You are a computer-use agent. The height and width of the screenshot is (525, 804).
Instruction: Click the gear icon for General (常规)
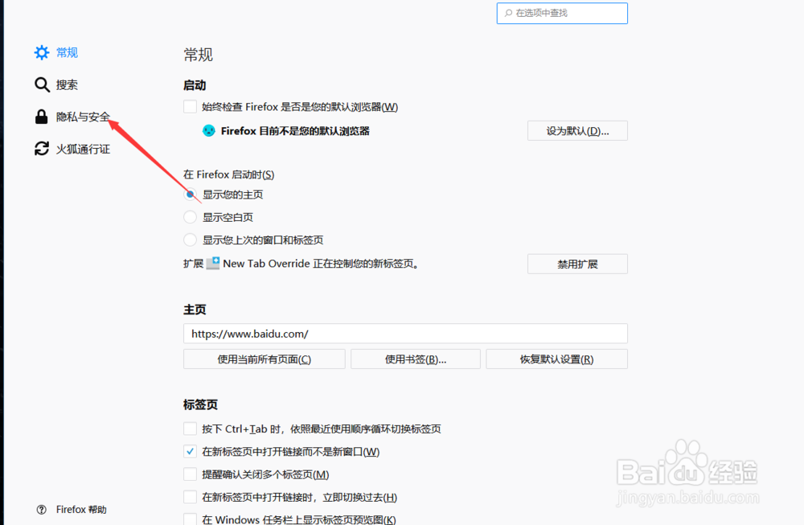point(42,52)
